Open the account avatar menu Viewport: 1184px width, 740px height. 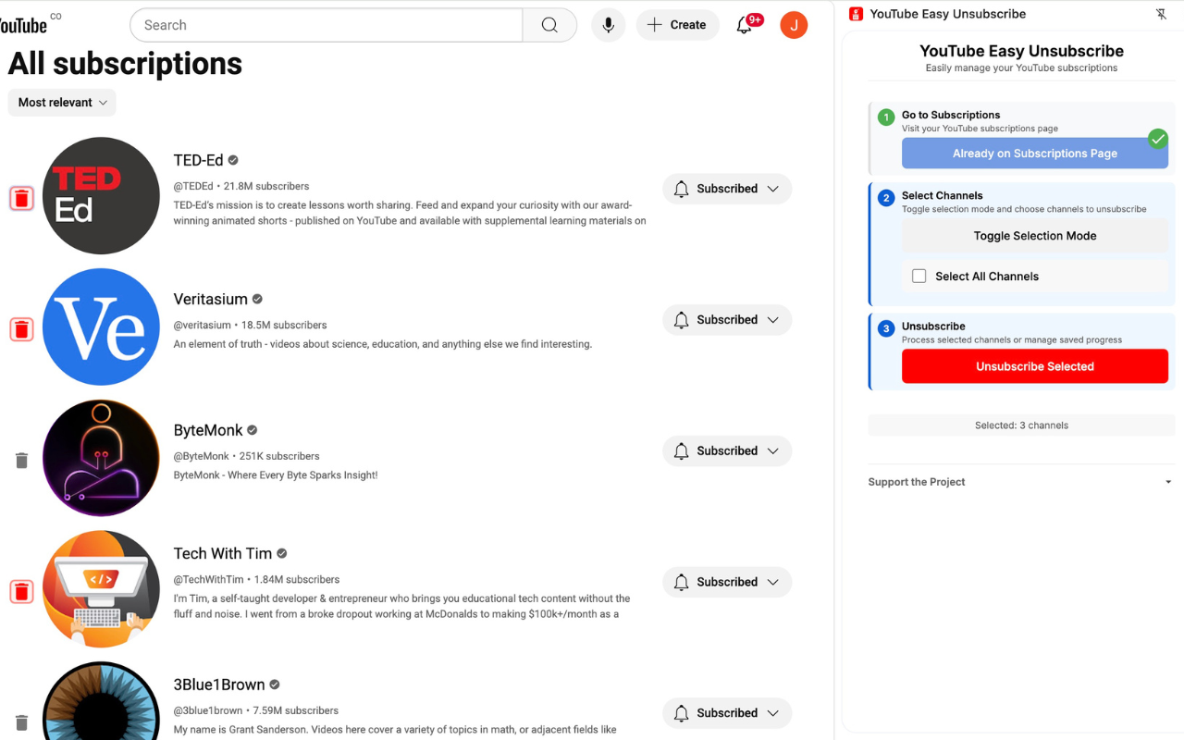[x=794, y=25]
